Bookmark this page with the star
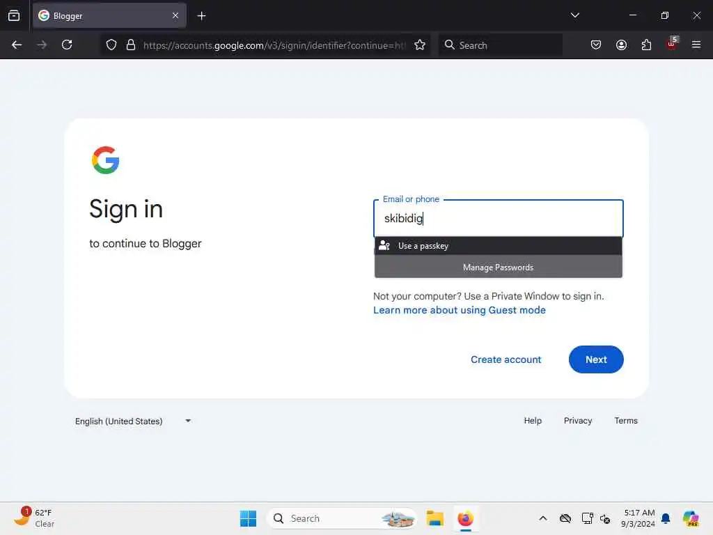This screenshot has height=535, width=713. tap(420, 45)
